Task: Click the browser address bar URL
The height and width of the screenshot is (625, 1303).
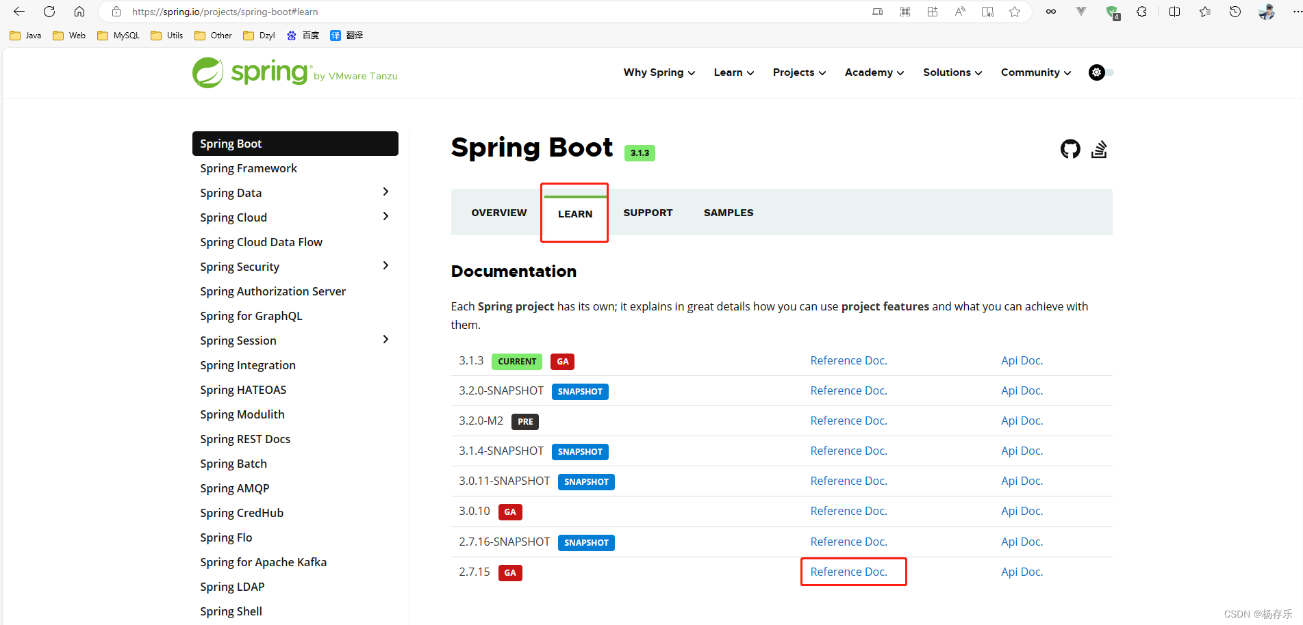Action: (x=225, y=12)
